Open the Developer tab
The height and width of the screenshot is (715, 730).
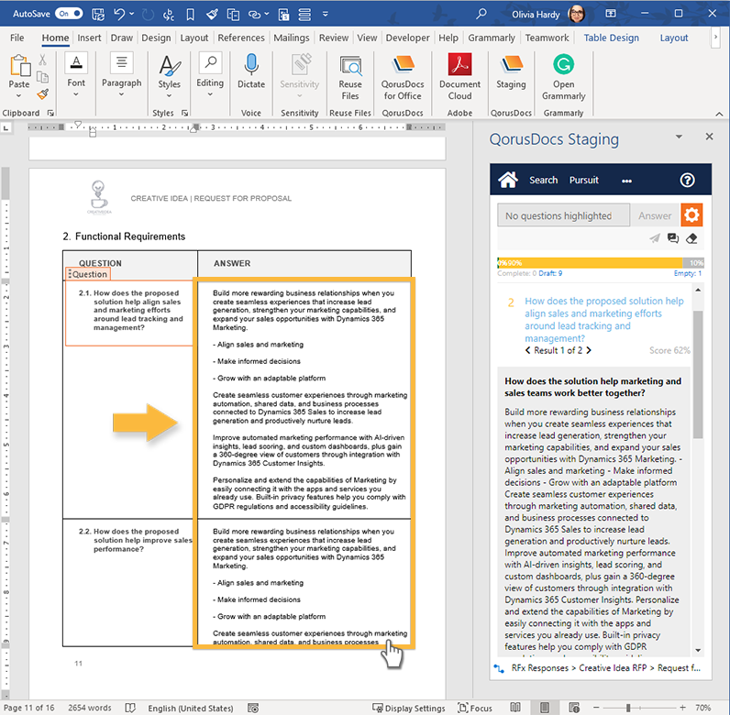coord(407,38)
